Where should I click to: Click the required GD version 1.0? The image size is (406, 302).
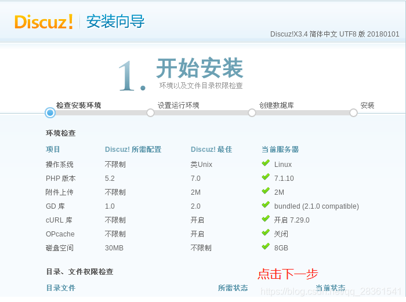(x=110, y=206)
